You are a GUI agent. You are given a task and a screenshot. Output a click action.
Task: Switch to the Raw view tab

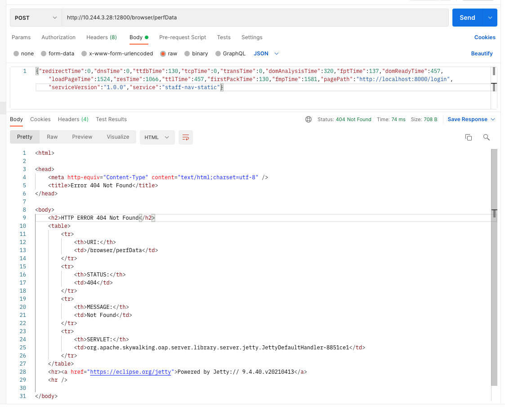tap(52, 137)
